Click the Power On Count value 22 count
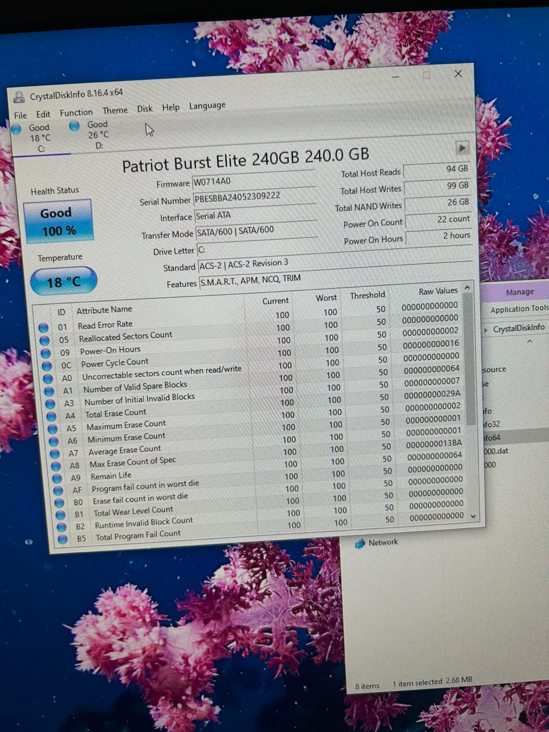549x732 pixels. [x=438, y=220]
